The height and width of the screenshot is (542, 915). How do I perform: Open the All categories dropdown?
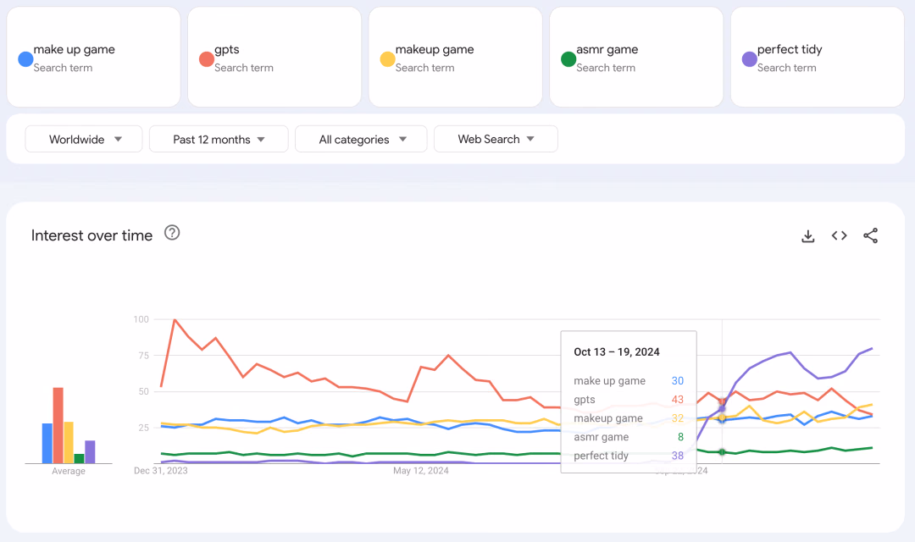click(361, 139)
